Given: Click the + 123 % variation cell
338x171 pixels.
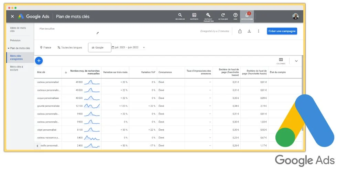Looking at the screenshot, I should (123, 106).
